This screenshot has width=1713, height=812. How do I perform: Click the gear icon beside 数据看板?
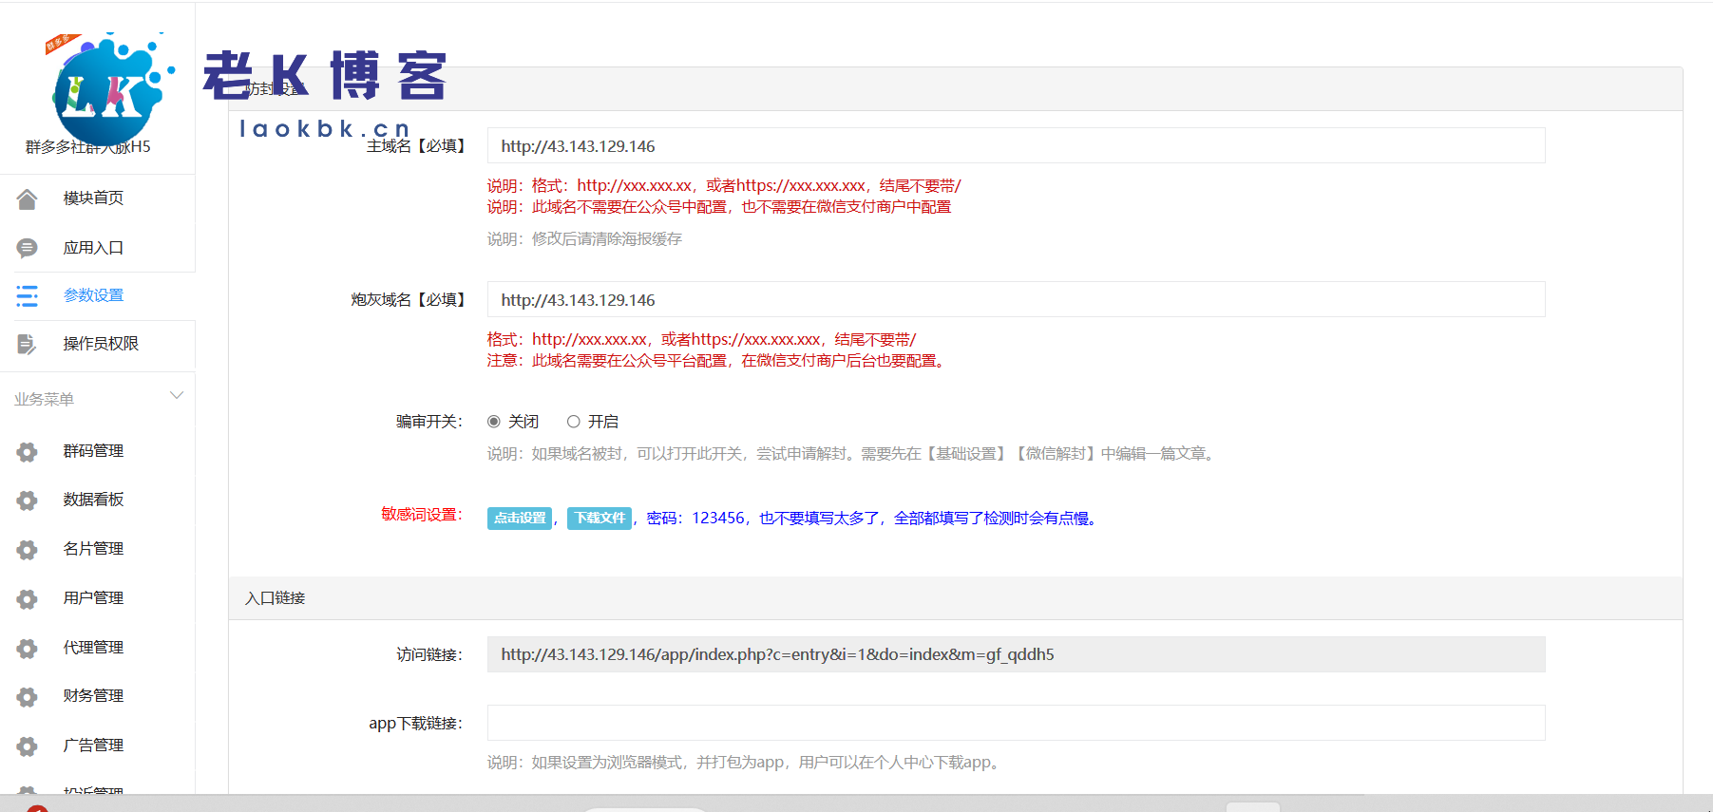pyautogui.click(x=27, y=500)
